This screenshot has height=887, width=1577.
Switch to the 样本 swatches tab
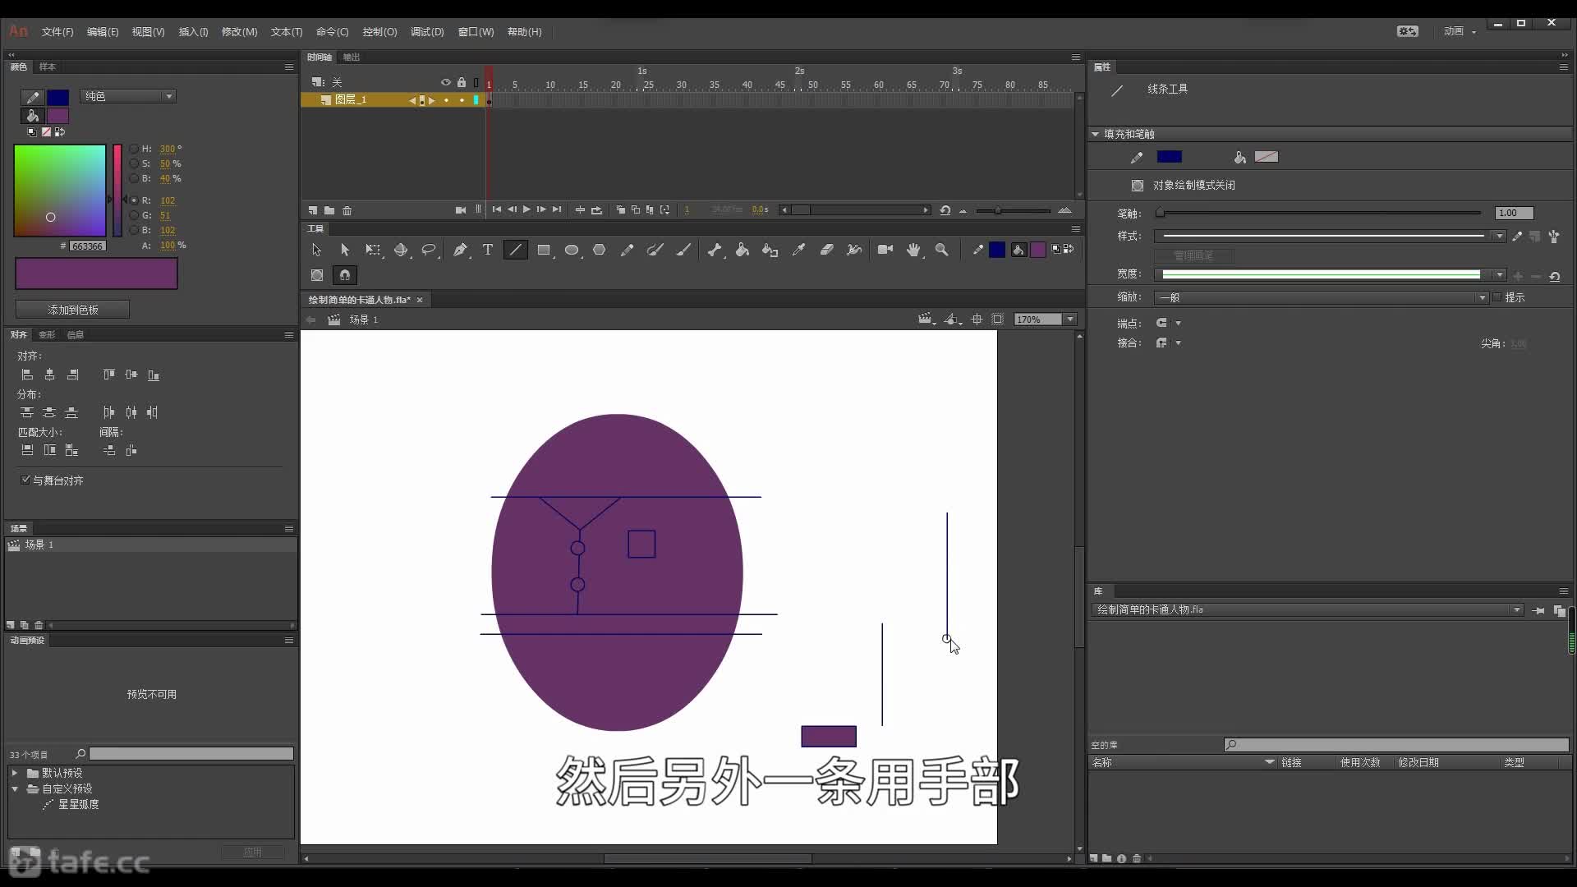(x=48, y=67)
